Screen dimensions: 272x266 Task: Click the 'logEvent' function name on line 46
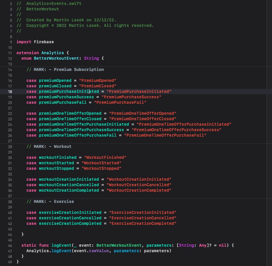61,245
